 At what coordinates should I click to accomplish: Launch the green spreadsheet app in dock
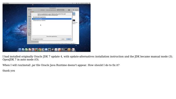tap(26, 50)
